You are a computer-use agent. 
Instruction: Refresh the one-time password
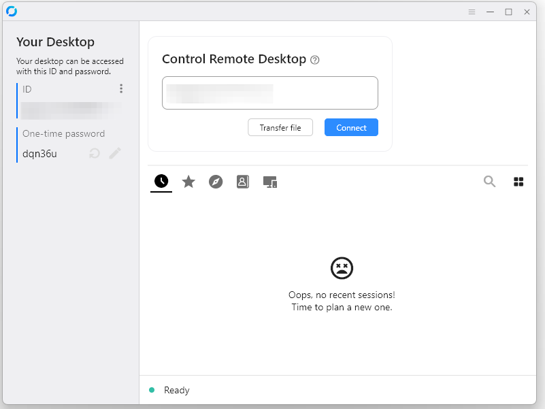(x=94, y=153)
